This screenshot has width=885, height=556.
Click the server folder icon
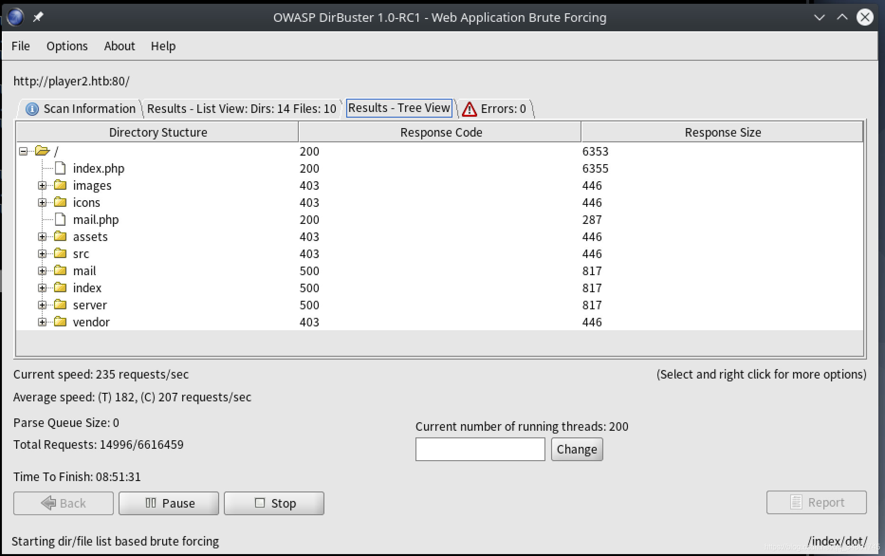tap(60, 305)
